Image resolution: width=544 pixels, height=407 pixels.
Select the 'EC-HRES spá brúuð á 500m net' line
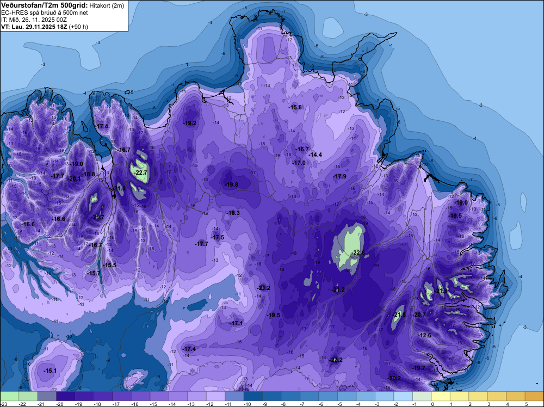click(x=45, y=13)
